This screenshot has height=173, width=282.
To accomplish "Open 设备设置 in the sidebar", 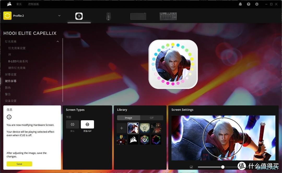I will 11,101.
